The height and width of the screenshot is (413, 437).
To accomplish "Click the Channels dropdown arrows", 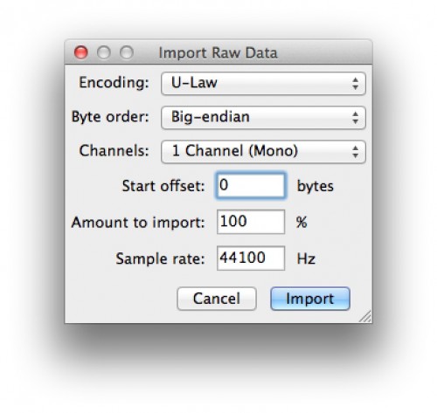I will 355,152.
